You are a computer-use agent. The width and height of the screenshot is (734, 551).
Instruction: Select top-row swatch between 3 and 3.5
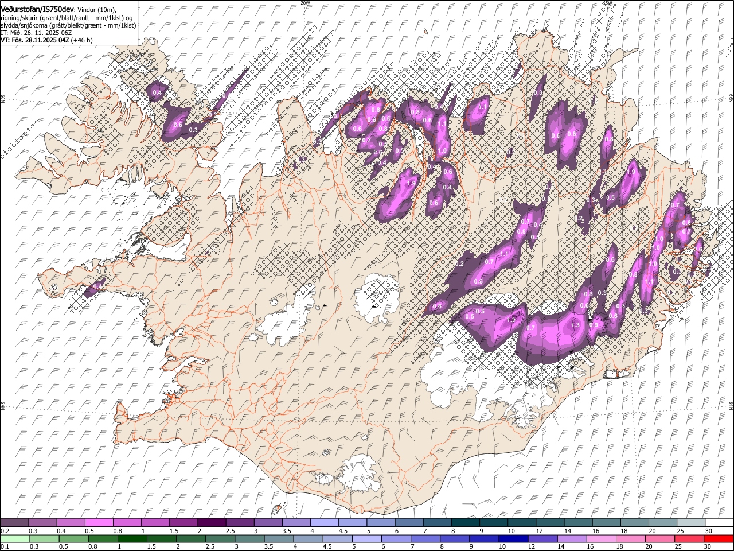tap(268, 523)
